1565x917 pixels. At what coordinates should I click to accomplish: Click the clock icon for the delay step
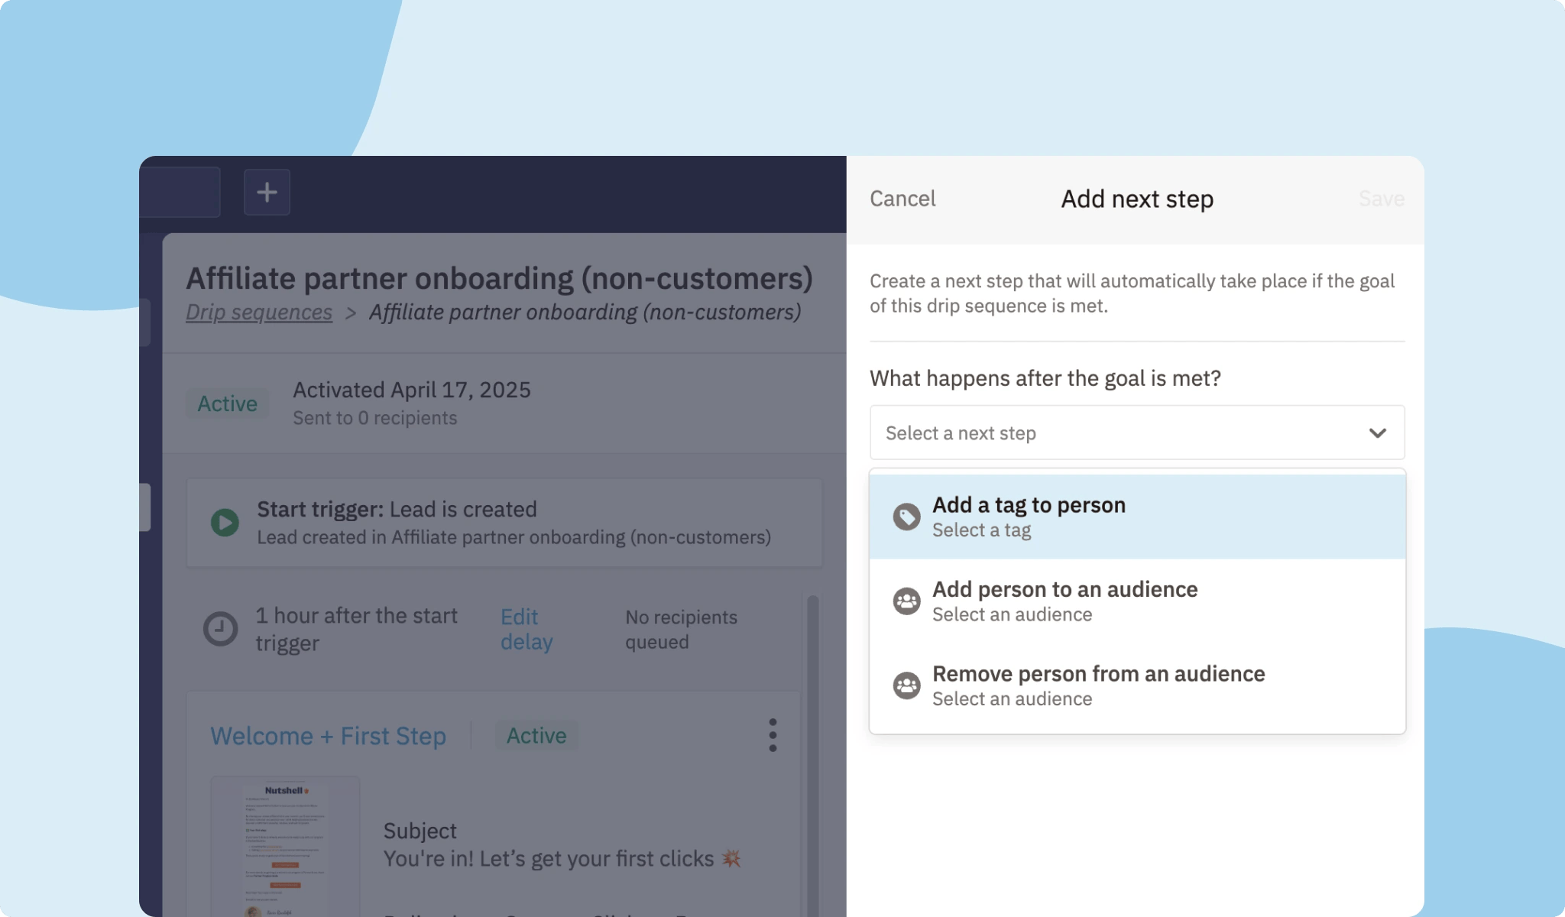click(x=220, y=629)
